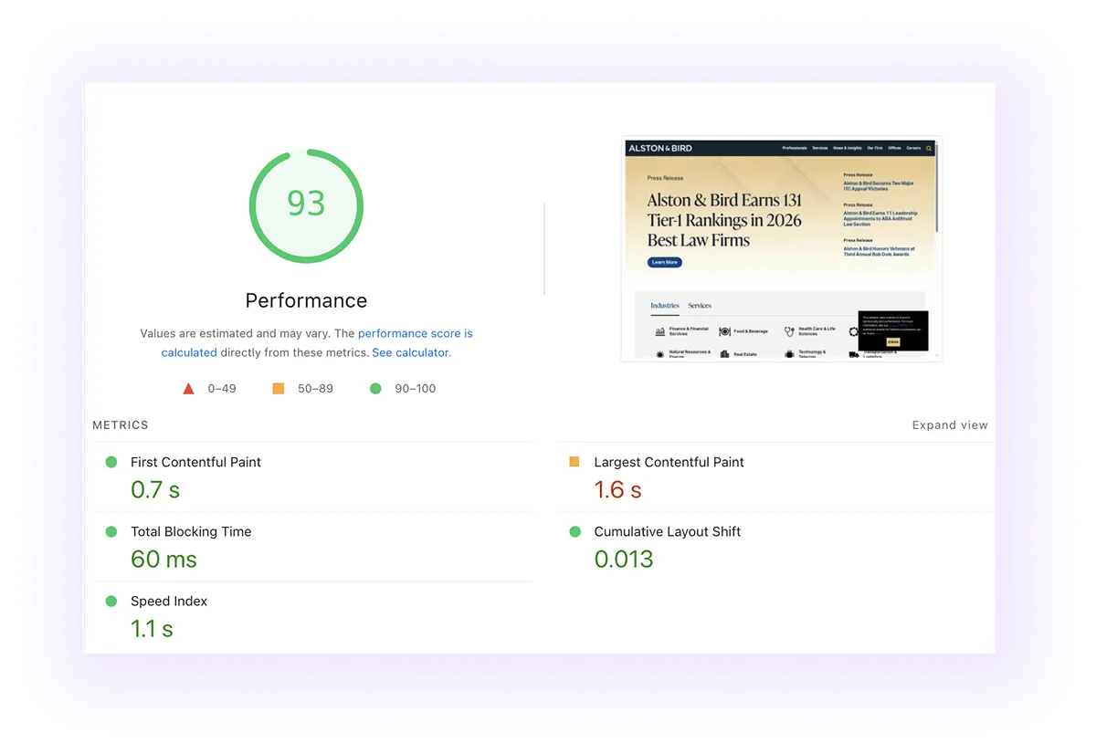The height and width of the screenshot is (754, 1096).
Task: Click Expand view to show more metrics
Action: click(949, 424)
